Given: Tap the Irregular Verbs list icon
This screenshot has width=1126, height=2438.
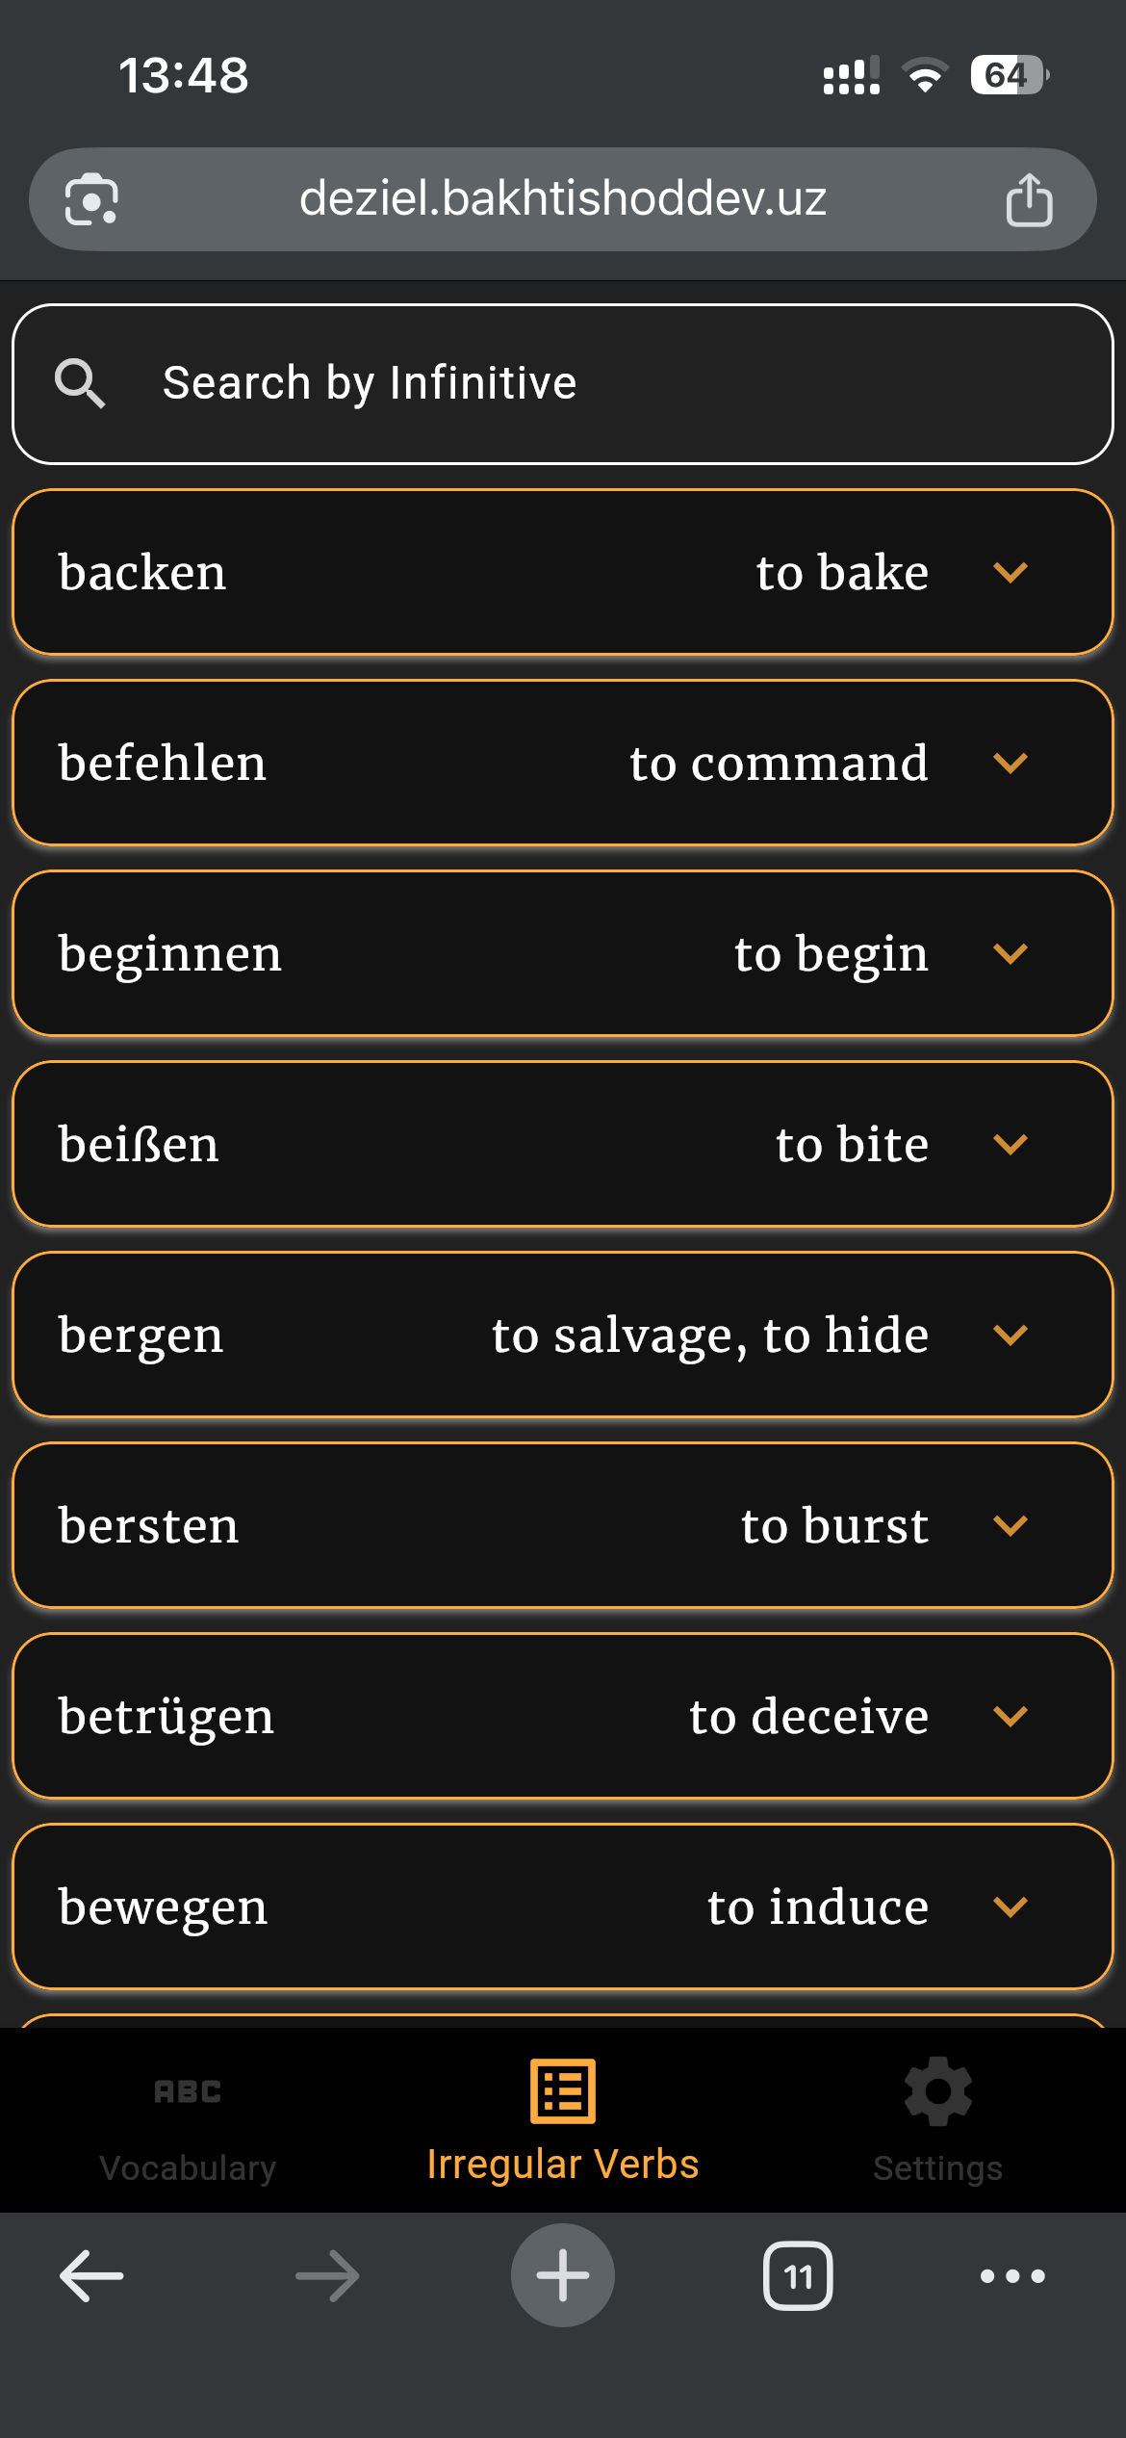Looking at the screenshot, I should (x=563, y=2090).
